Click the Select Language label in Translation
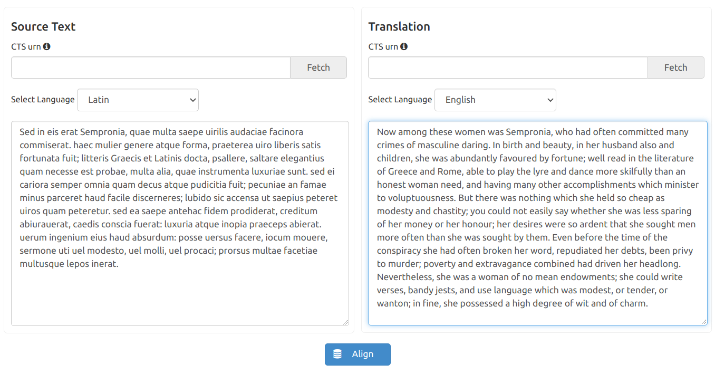715x374 pixels. (400, 100)
